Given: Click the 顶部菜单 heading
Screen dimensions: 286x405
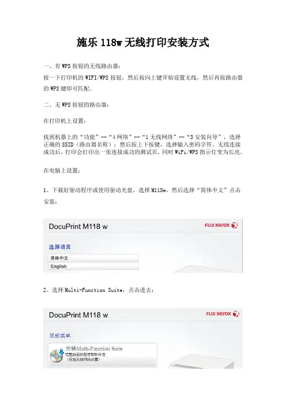Looking at the screenshot, I should pyautogui.click(x=59, y=336).
